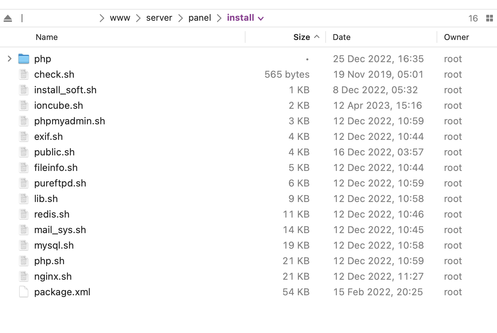Expand the php folder disclosure arrow
The image size is (497, 333).
[10, 59]
